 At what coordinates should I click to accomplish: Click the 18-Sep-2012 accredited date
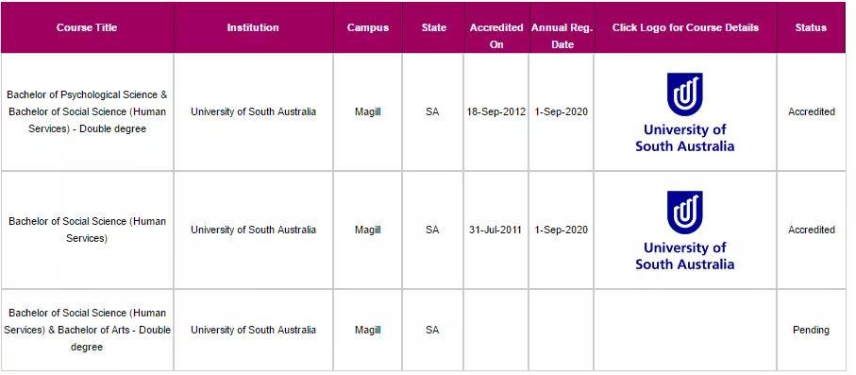pos(495,112)
